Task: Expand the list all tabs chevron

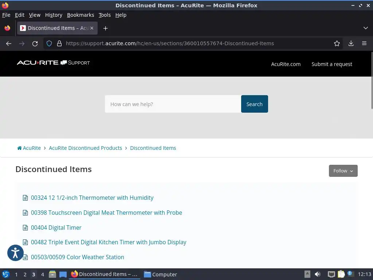Action: pos(366,28)
